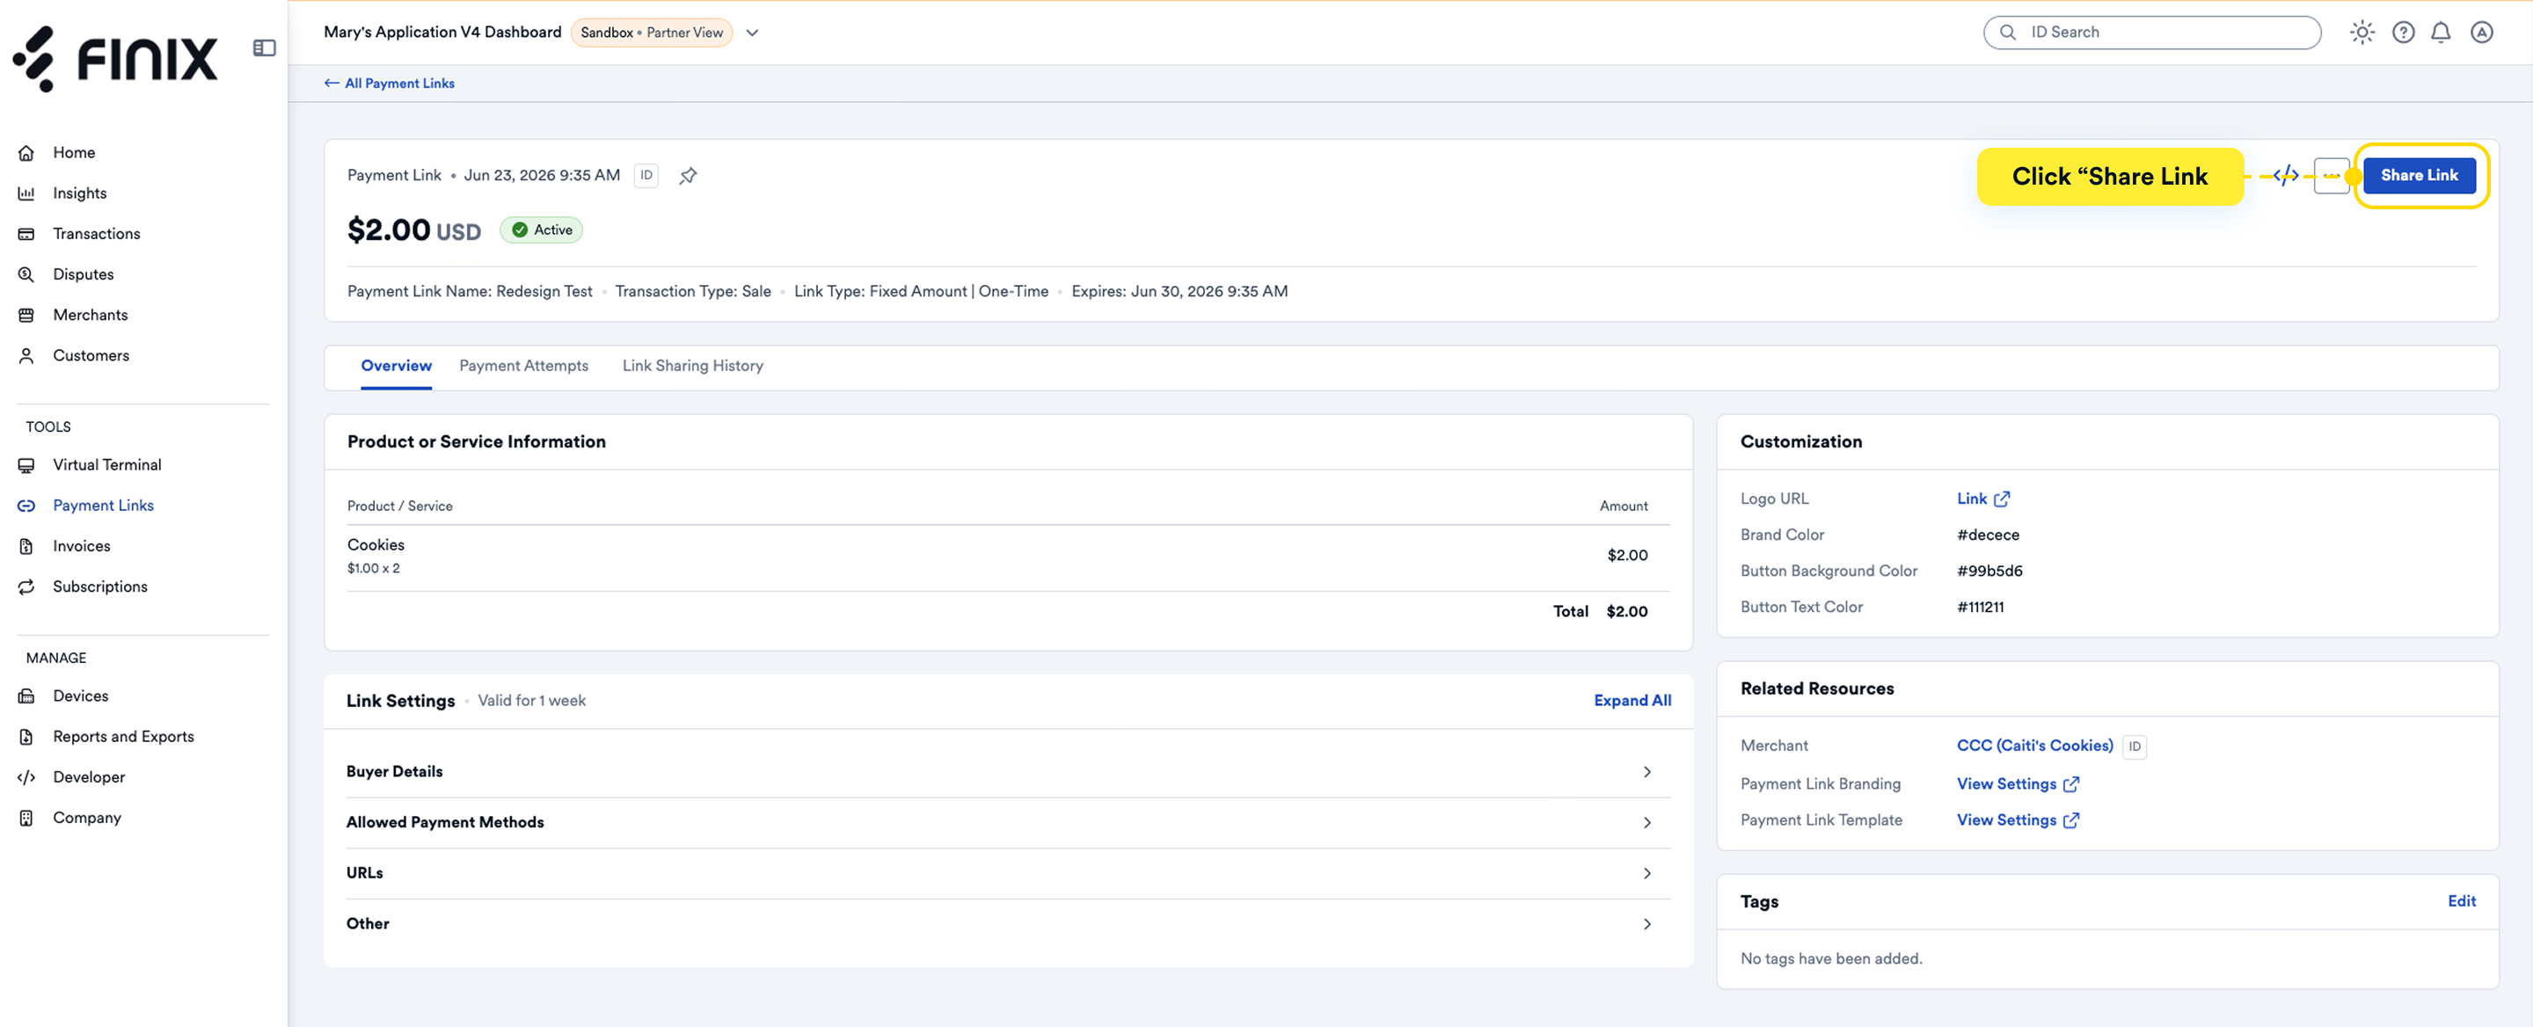
Task: Switch to the Link Sharing History tab
Action: [692, 366]
